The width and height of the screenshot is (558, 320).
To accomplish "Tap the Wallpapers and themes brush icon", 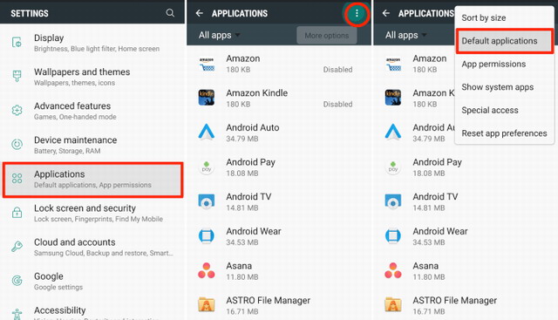I will click(17, 76).
